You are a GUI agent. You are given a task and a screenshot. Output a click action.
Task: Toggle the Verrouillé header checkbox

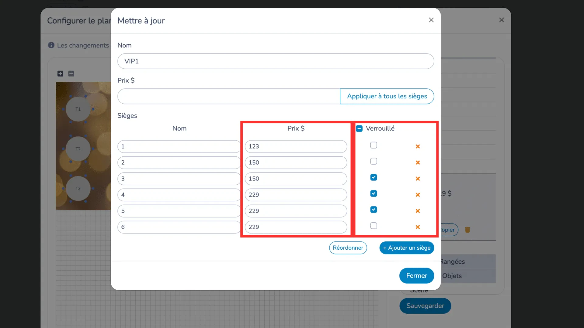(x=359, y=128)
